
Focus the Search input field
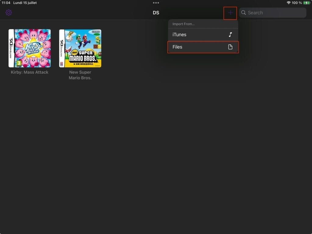point(274,13)
